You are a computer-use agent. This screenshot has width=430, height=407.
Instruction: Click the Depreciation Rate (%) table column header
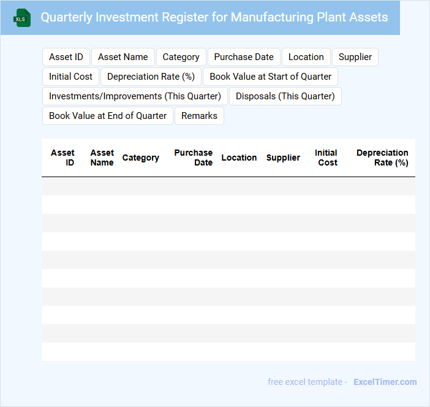(383, 158)
